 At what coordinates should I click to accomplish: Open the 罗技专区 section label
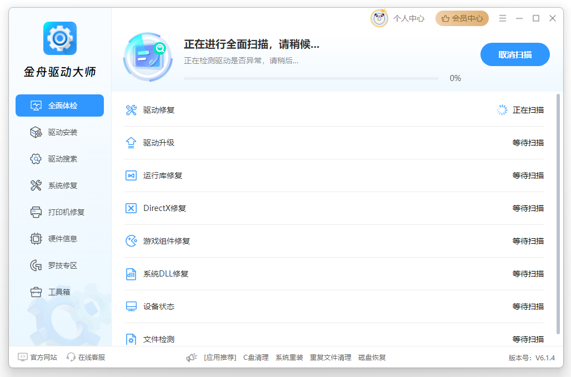click(63, 265)
